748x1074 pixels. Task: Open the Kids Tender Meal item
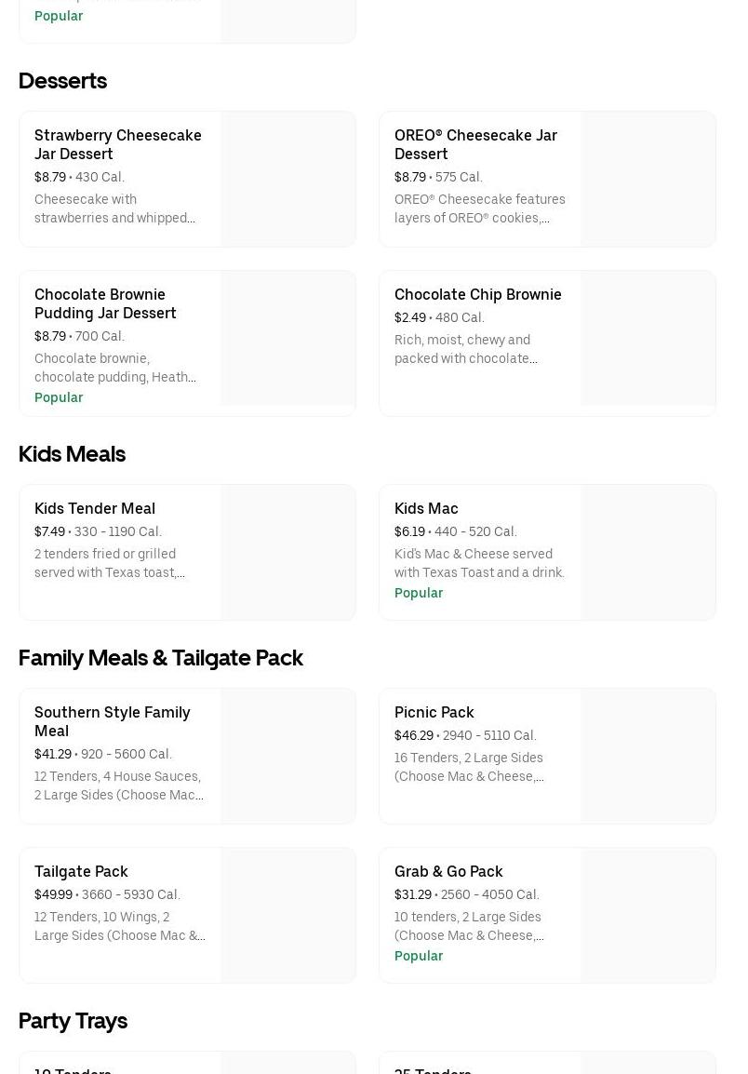pos(95,508)
